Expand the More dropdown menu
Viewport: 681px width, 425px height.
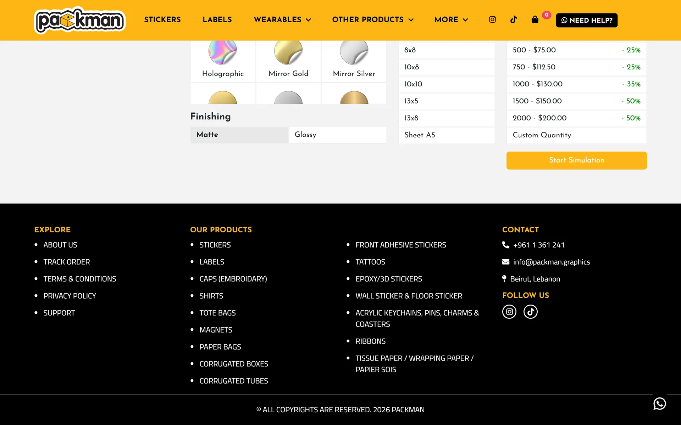451,20
